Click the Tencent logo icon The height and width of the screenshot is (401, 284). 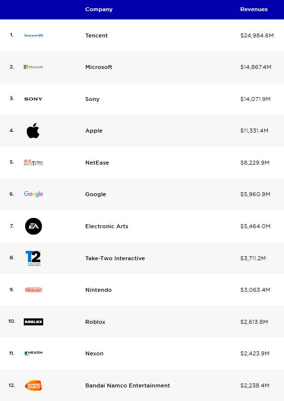point(33,35)
